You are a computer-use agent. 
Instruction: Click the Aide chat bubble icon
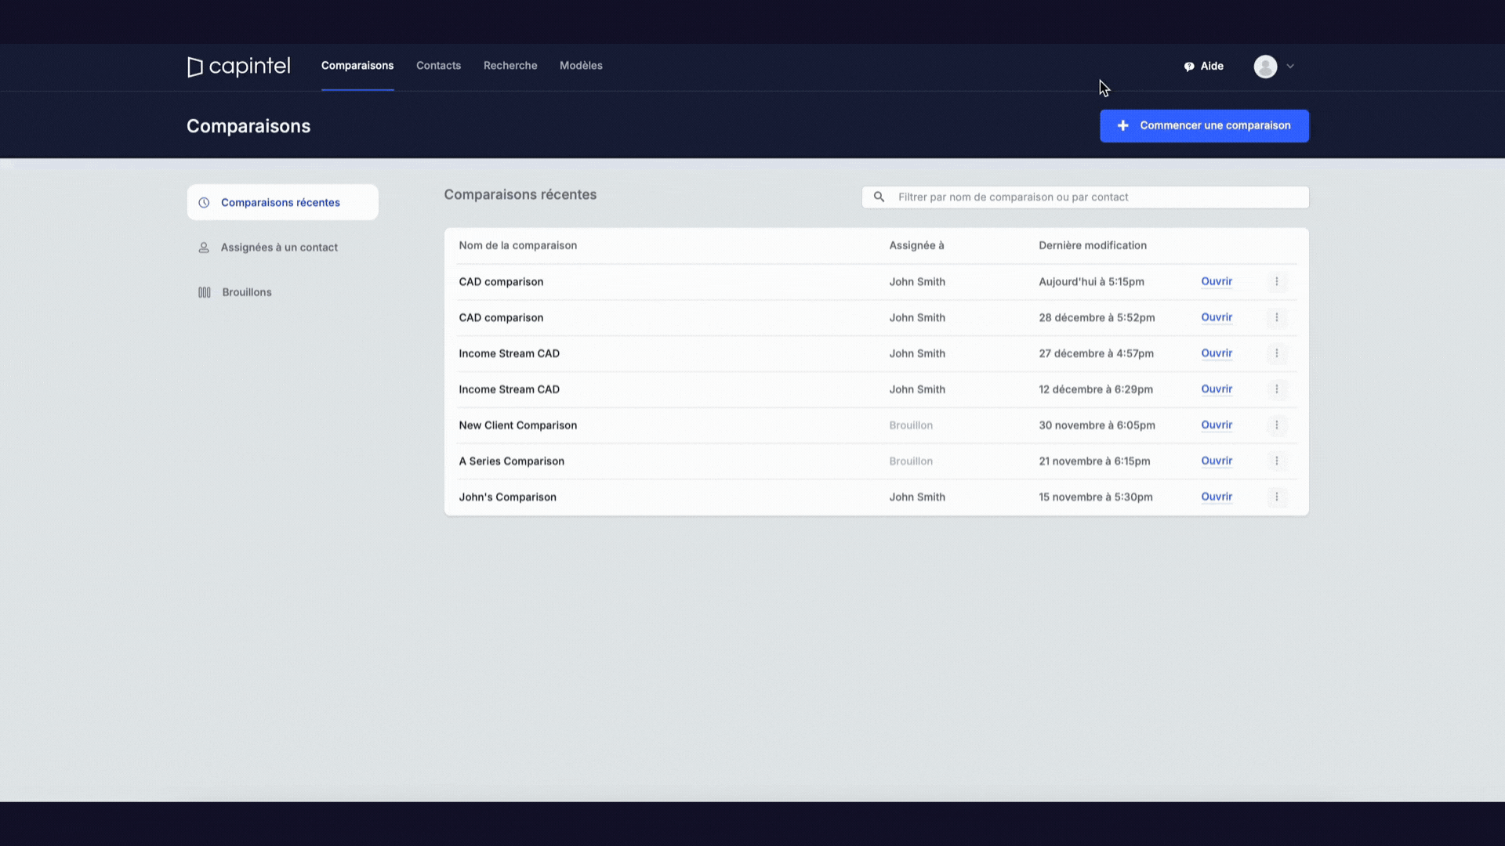(1189, 67)
